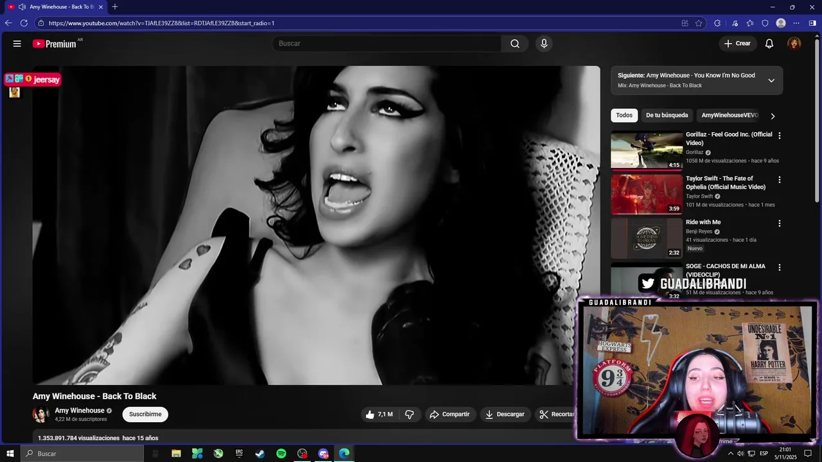
Task: Open the Windows Start menu
Action: (10, 454)
